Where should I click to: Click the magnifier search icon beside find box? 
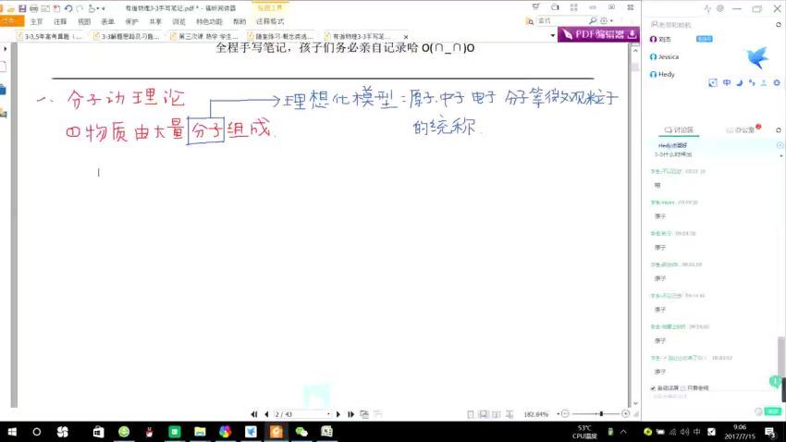point(593,20)
